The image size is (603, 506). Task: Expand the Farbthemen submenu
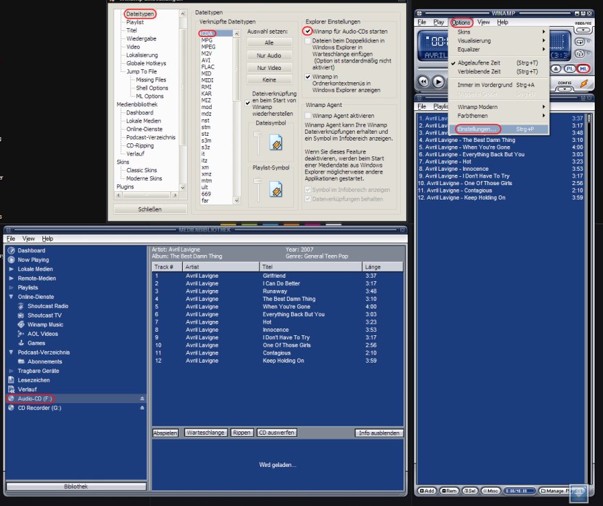(x=499, y=116)
